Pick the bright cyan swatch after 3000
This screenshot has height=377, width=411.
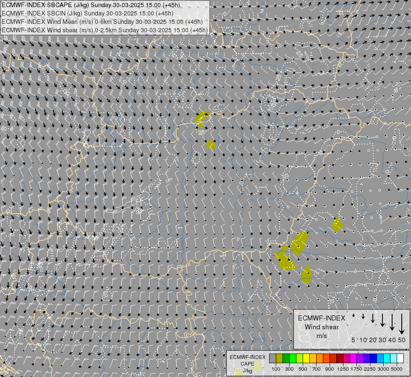click(x=387, y=359)
